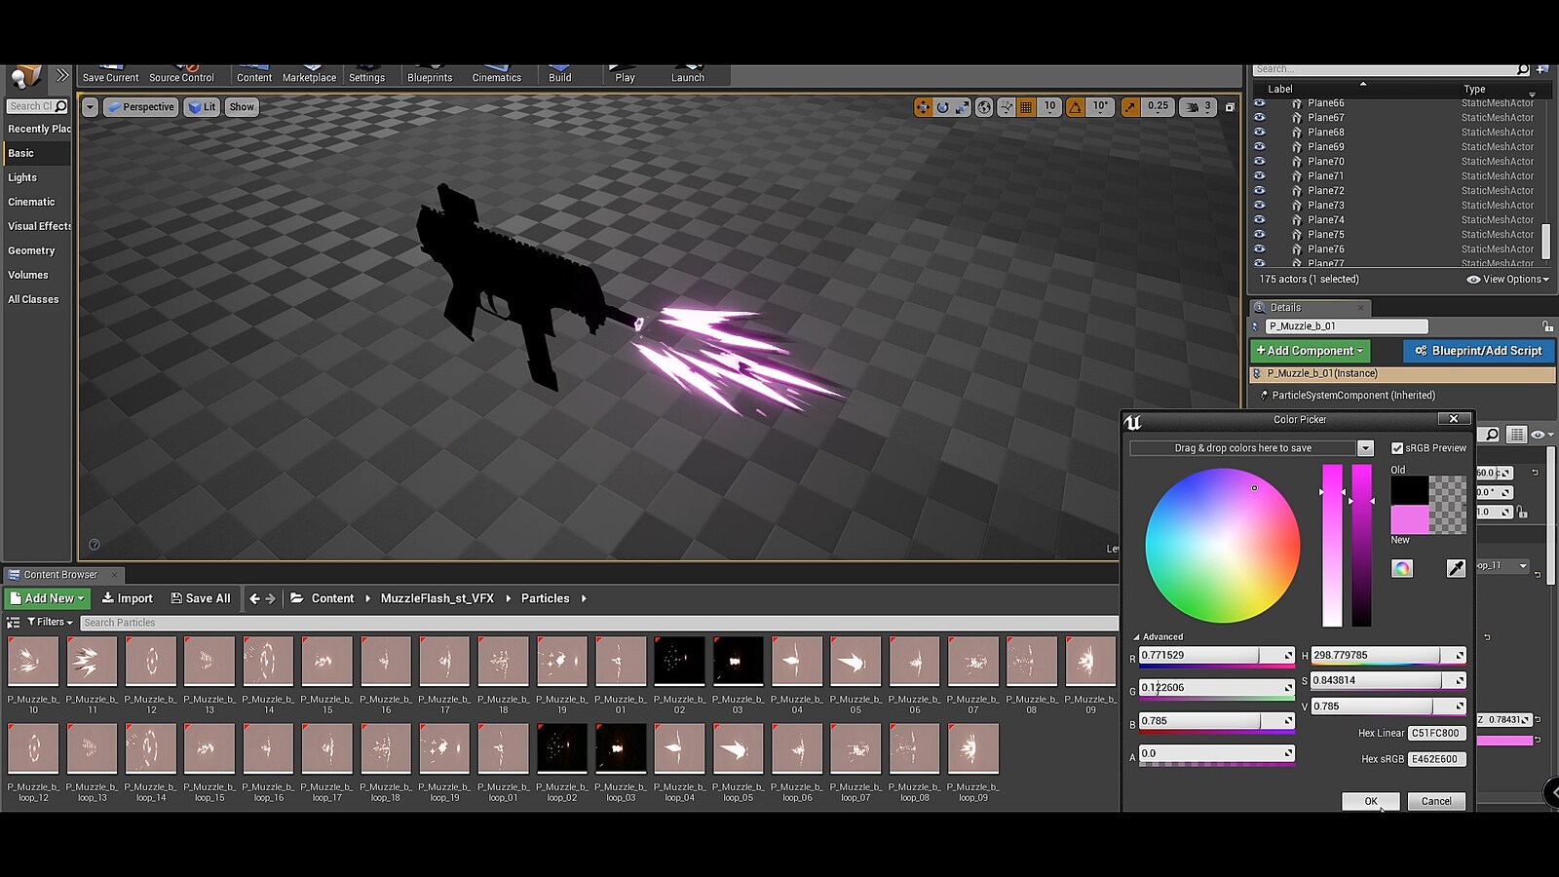Enable the sRGB Preview checkbox
Screen dimensions: 1559x877
pos(1397,447)
